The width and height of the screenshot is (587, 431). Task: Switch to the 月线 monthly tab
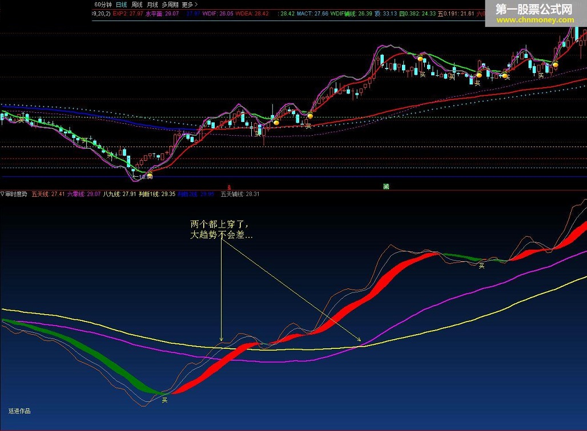(x=152, y=5)
